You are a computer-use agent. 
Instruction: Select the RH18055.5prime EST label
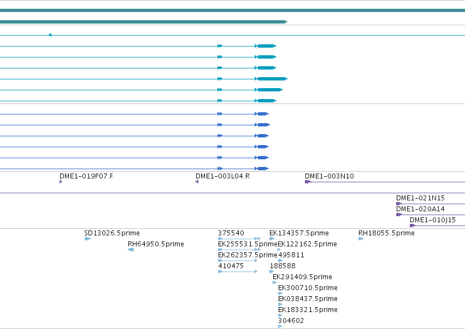pos(386,233)
